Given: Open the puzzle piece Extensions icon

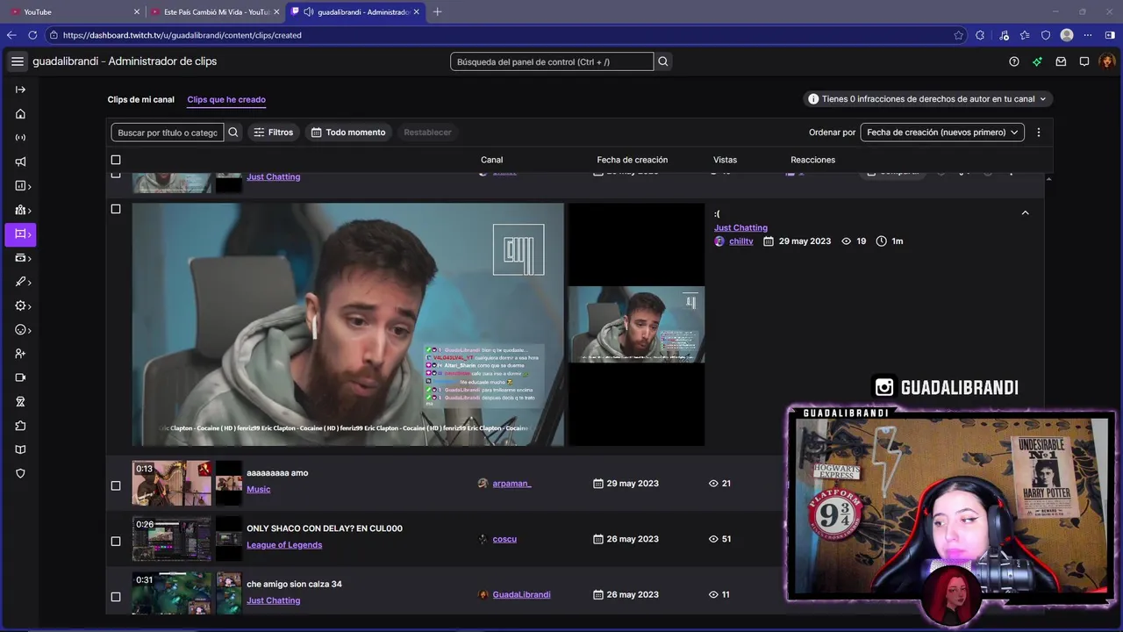Looking at the screenshot, I should pyautogui.click(x=20, y=426).
